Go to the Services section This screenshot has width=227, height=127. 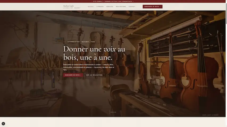110,7
